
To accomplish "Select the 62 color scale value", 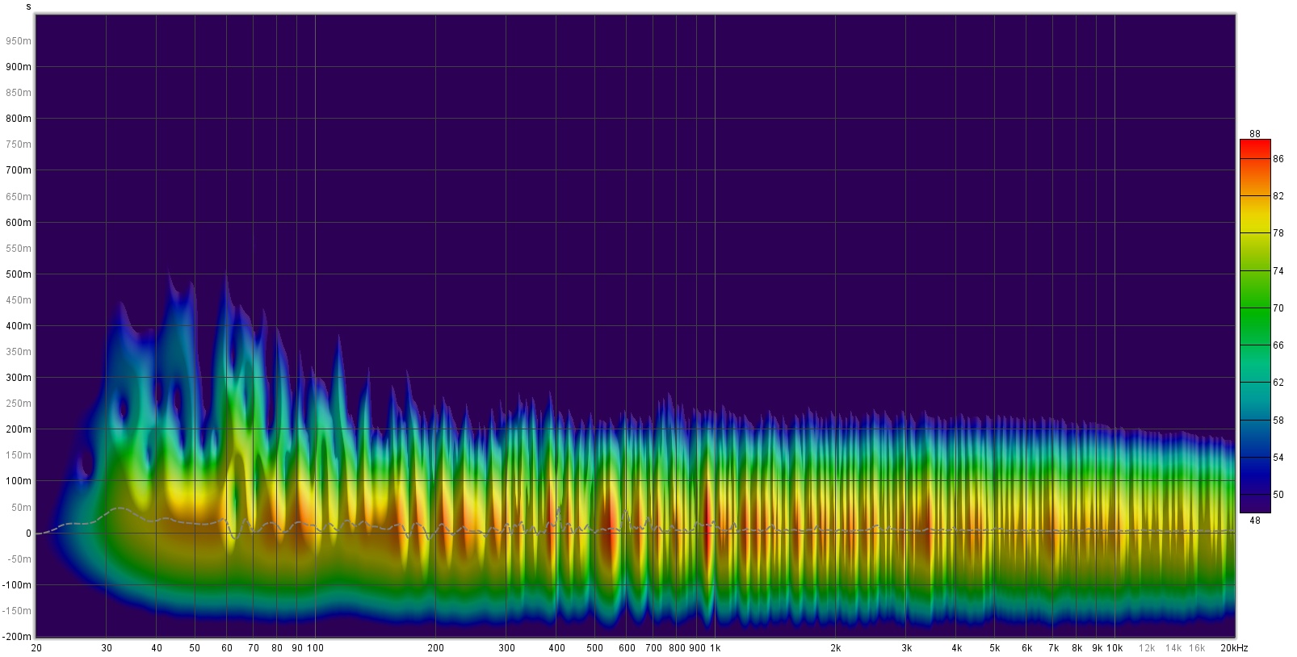I will coord(1278,383).
